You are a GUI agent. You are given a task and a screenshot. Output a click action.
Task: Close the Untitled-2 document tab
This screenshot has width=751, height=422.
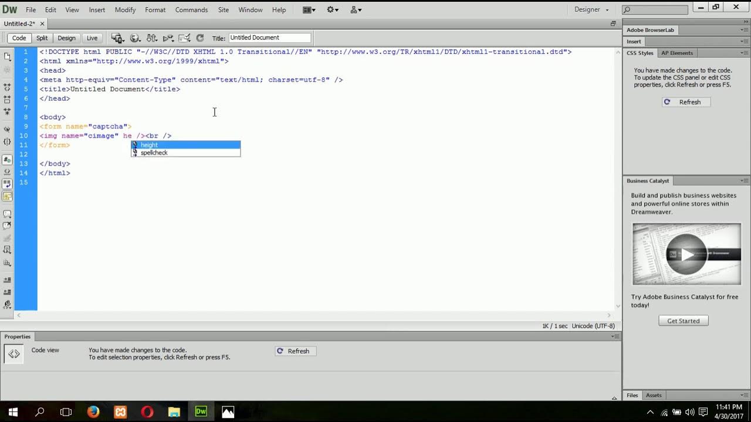42,23
